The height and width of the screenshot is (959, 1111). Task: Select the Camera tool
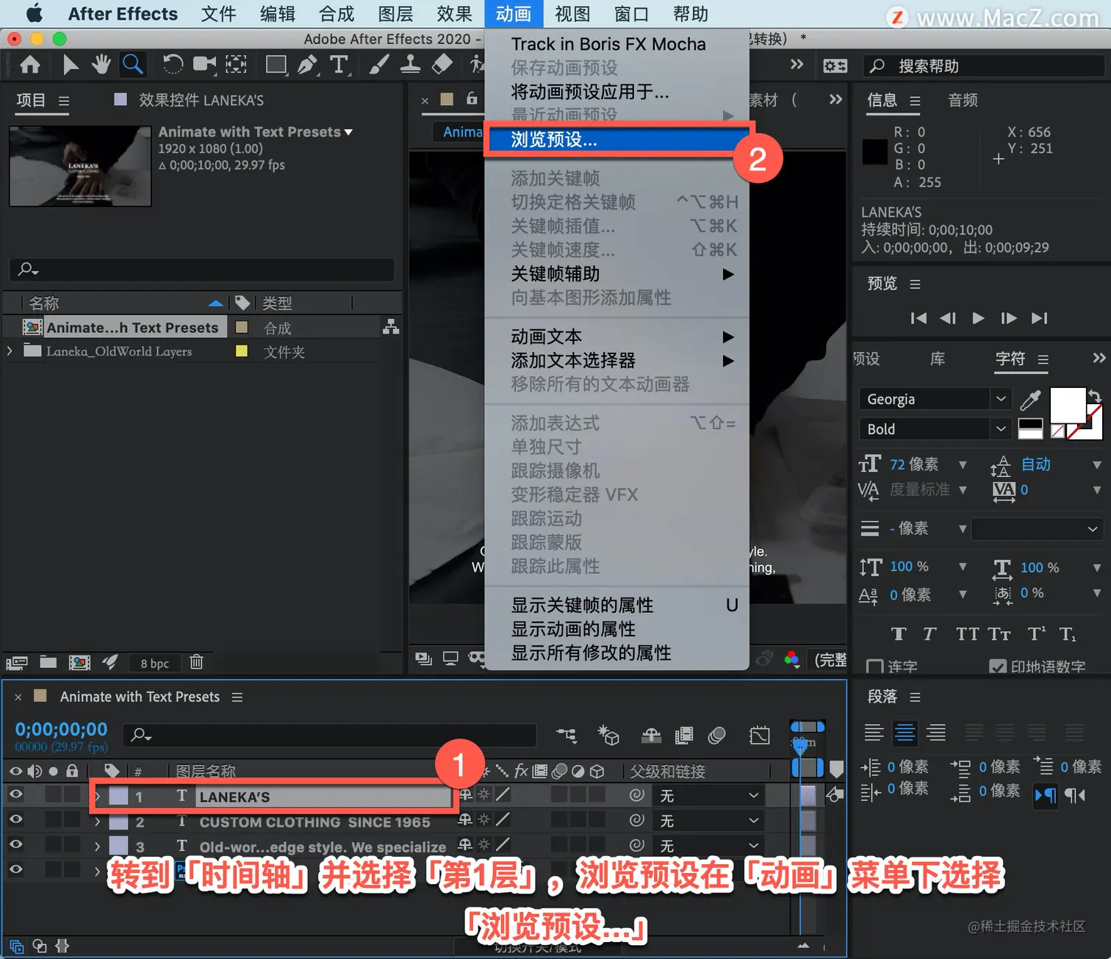204,65
